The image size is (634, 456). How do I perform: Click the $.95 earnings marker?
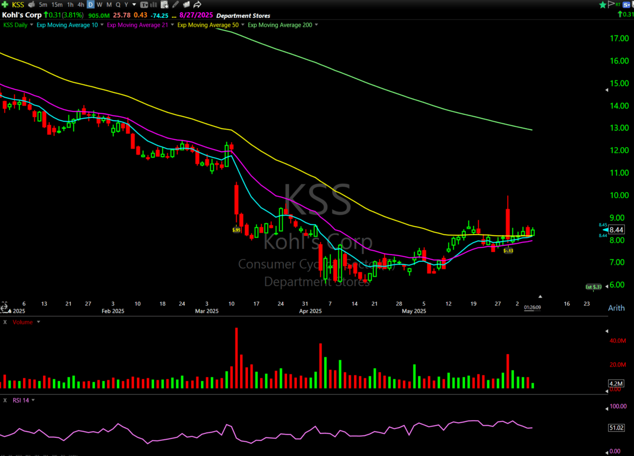[x=236, y=230]
